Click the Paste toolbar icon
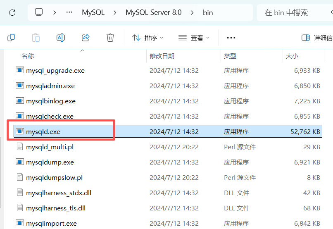Image resolution: width=333 pixels, height=229 pixels. (36, 38)
